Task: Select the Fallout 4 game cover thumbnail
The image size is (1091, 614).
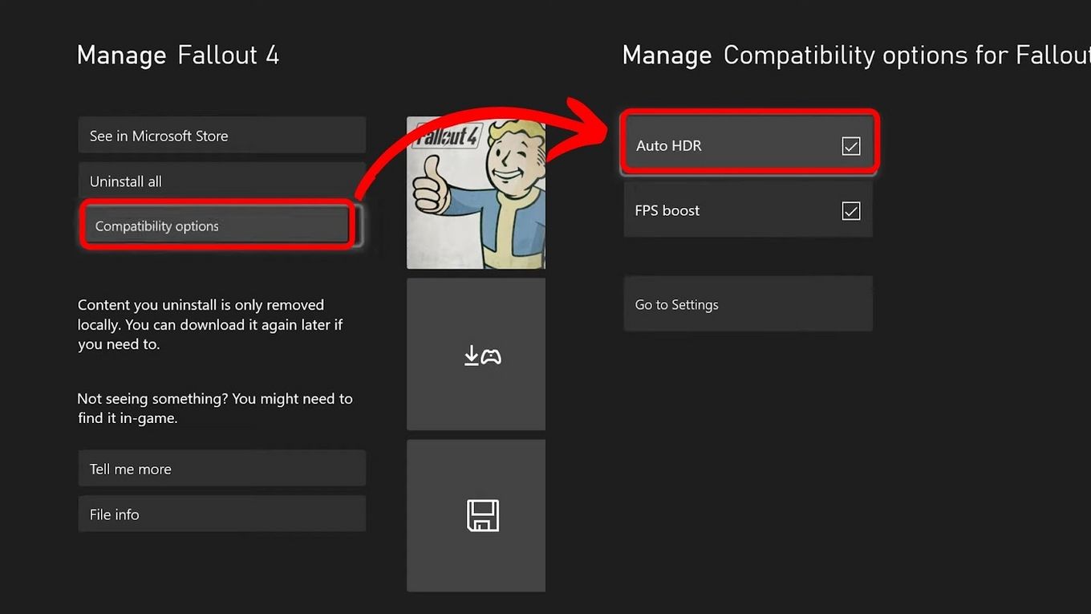Action: [476, 193]
